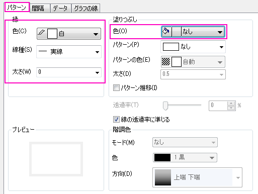The image size is (258, 194).
Task: Click the black gradient color swatch
Action: click(162, 157)
